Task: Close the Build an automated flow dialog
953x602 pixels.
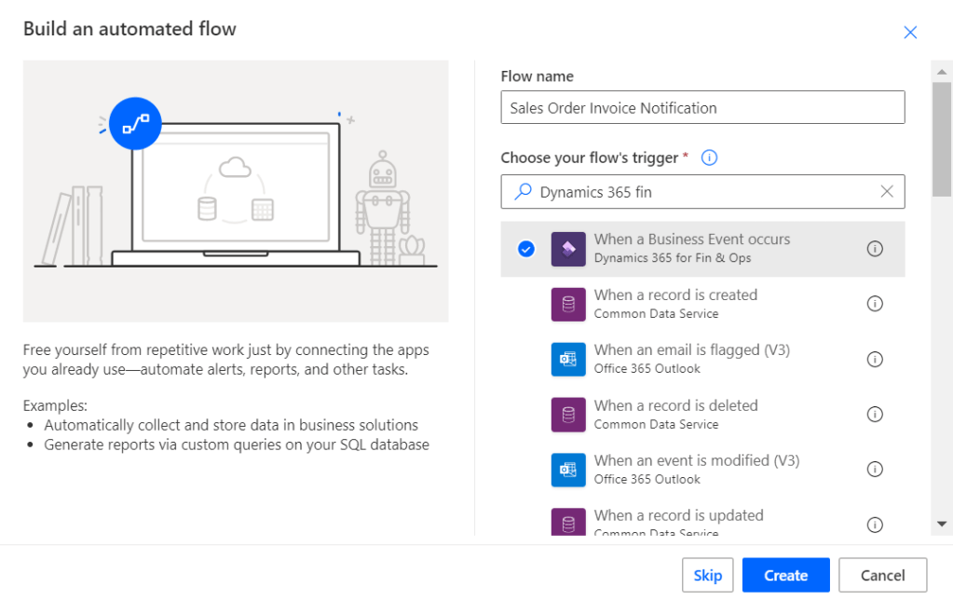Action: point(910,33)
